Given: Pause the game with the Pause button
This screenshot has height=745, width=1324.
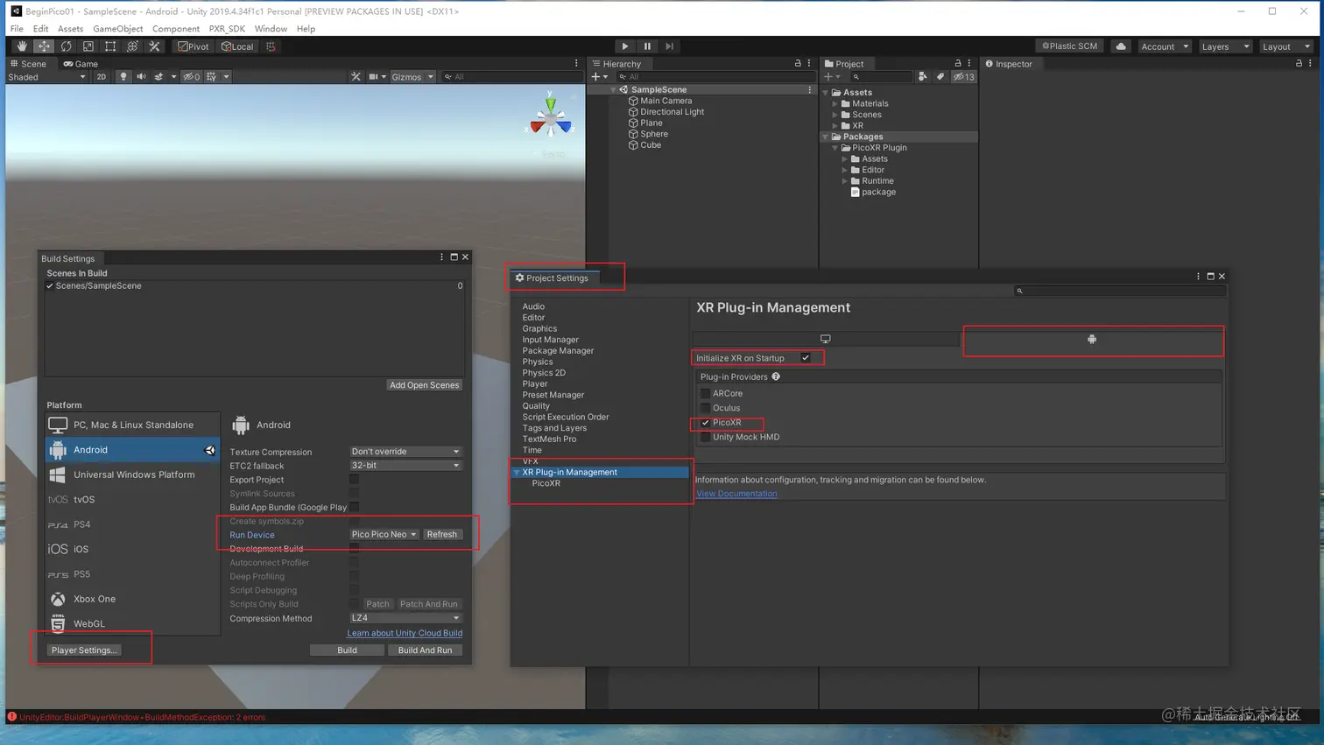Looking at the screenshot, I should [647, 46].
